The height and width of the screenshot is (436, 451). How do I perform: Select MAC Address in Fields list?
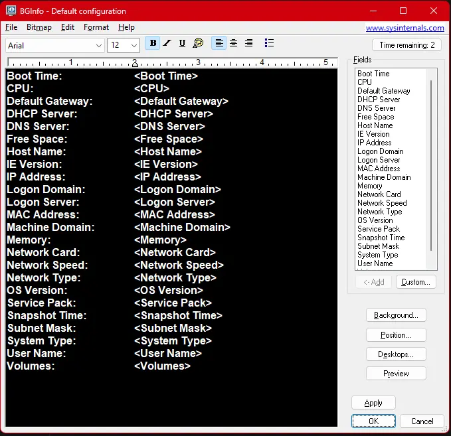pyautogui.click(x=379, y=169)
